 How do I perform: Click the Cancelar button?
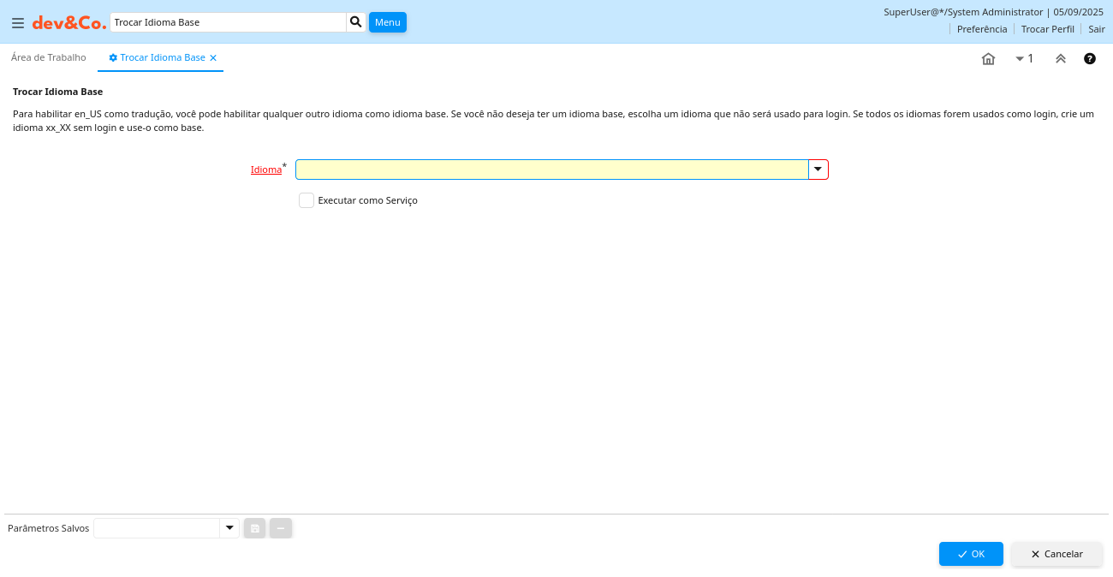pos(1056,554)
